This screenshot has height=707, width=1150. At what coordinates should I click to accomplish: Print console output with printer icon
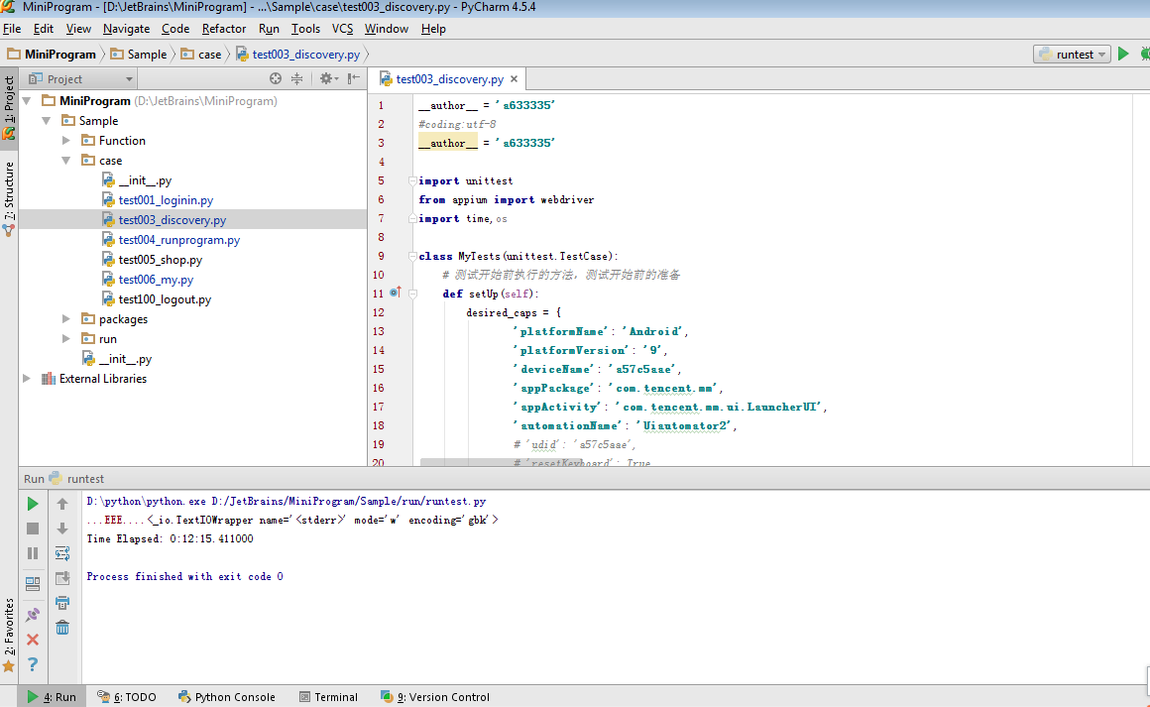click(62, 603)
